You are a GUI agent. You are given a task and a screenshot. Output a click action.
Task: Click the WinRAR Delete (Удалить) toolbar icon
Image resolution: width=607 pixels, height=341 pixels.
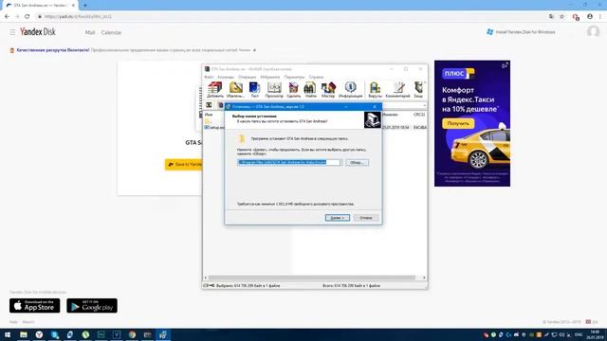tap(293, 90)
